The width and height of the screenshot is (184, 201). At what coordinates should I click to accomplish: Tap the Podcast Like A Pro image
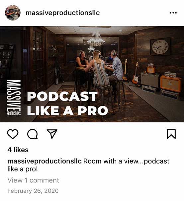pyautogui.click(x=92, y=74)
